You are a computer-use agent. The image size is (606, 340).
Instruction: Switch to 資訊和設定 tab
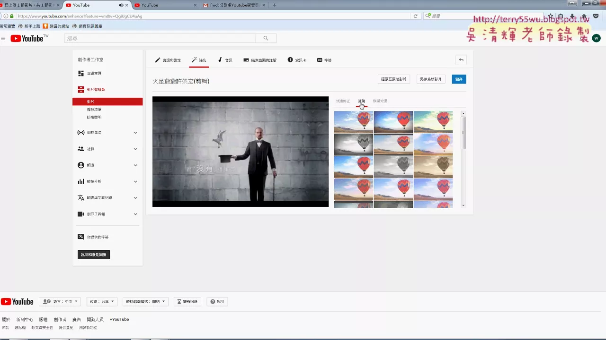168,60
